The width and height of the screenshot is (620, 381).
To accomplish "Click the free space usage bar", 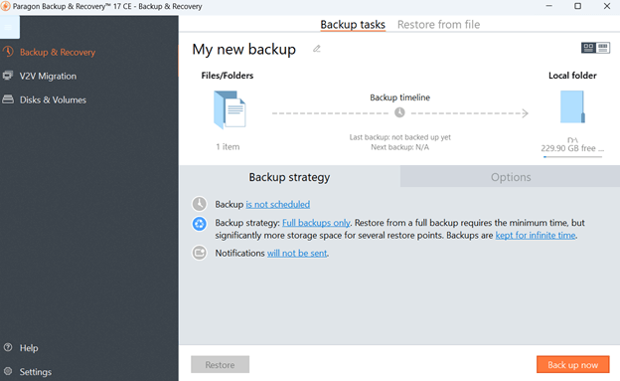I will tap(572, 157).
